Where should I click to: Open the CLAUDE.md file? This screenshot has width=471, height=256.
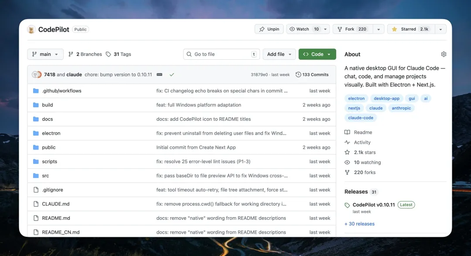(55, 204)
